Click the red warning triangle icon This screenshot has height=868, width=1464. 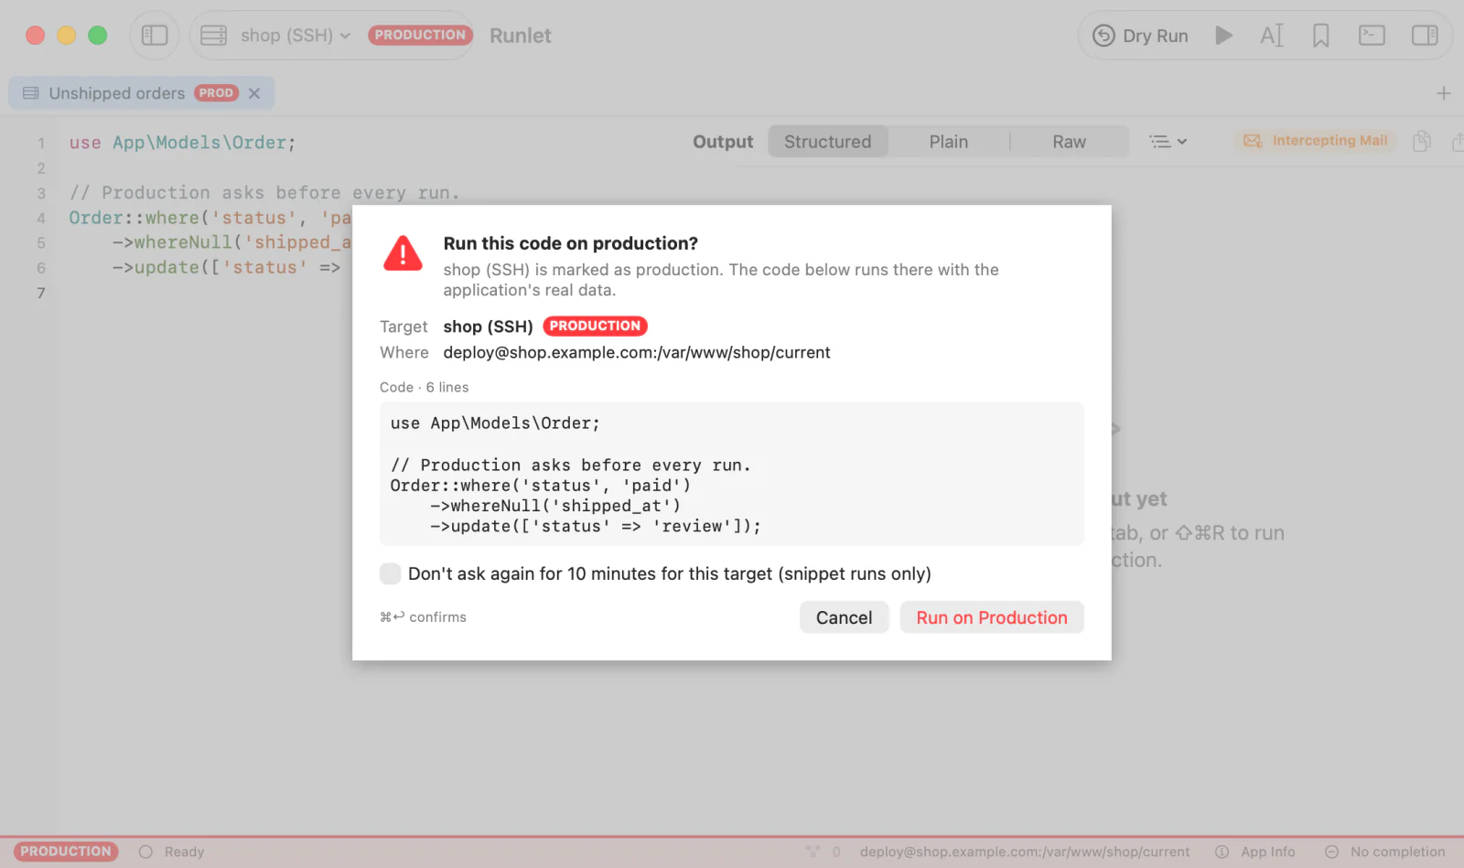tap(403, 253)
